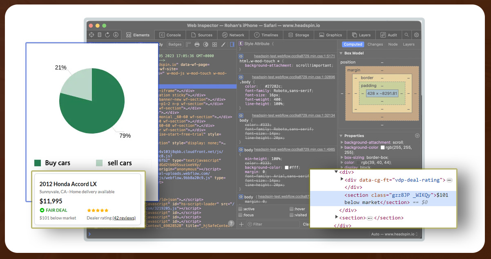Screen dimensions: 491x259
Task: Click the layout grid squares icon
Action: (214, 44)
